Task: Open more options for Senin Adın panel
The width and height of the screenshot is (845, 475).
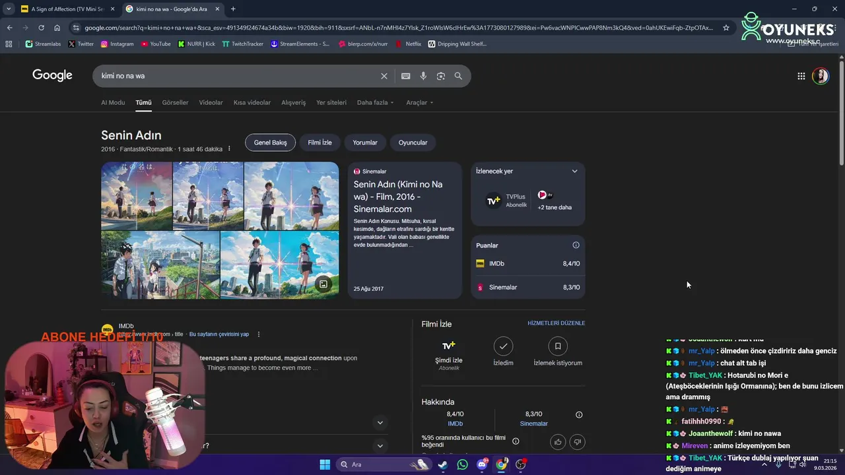Action: 229,149
